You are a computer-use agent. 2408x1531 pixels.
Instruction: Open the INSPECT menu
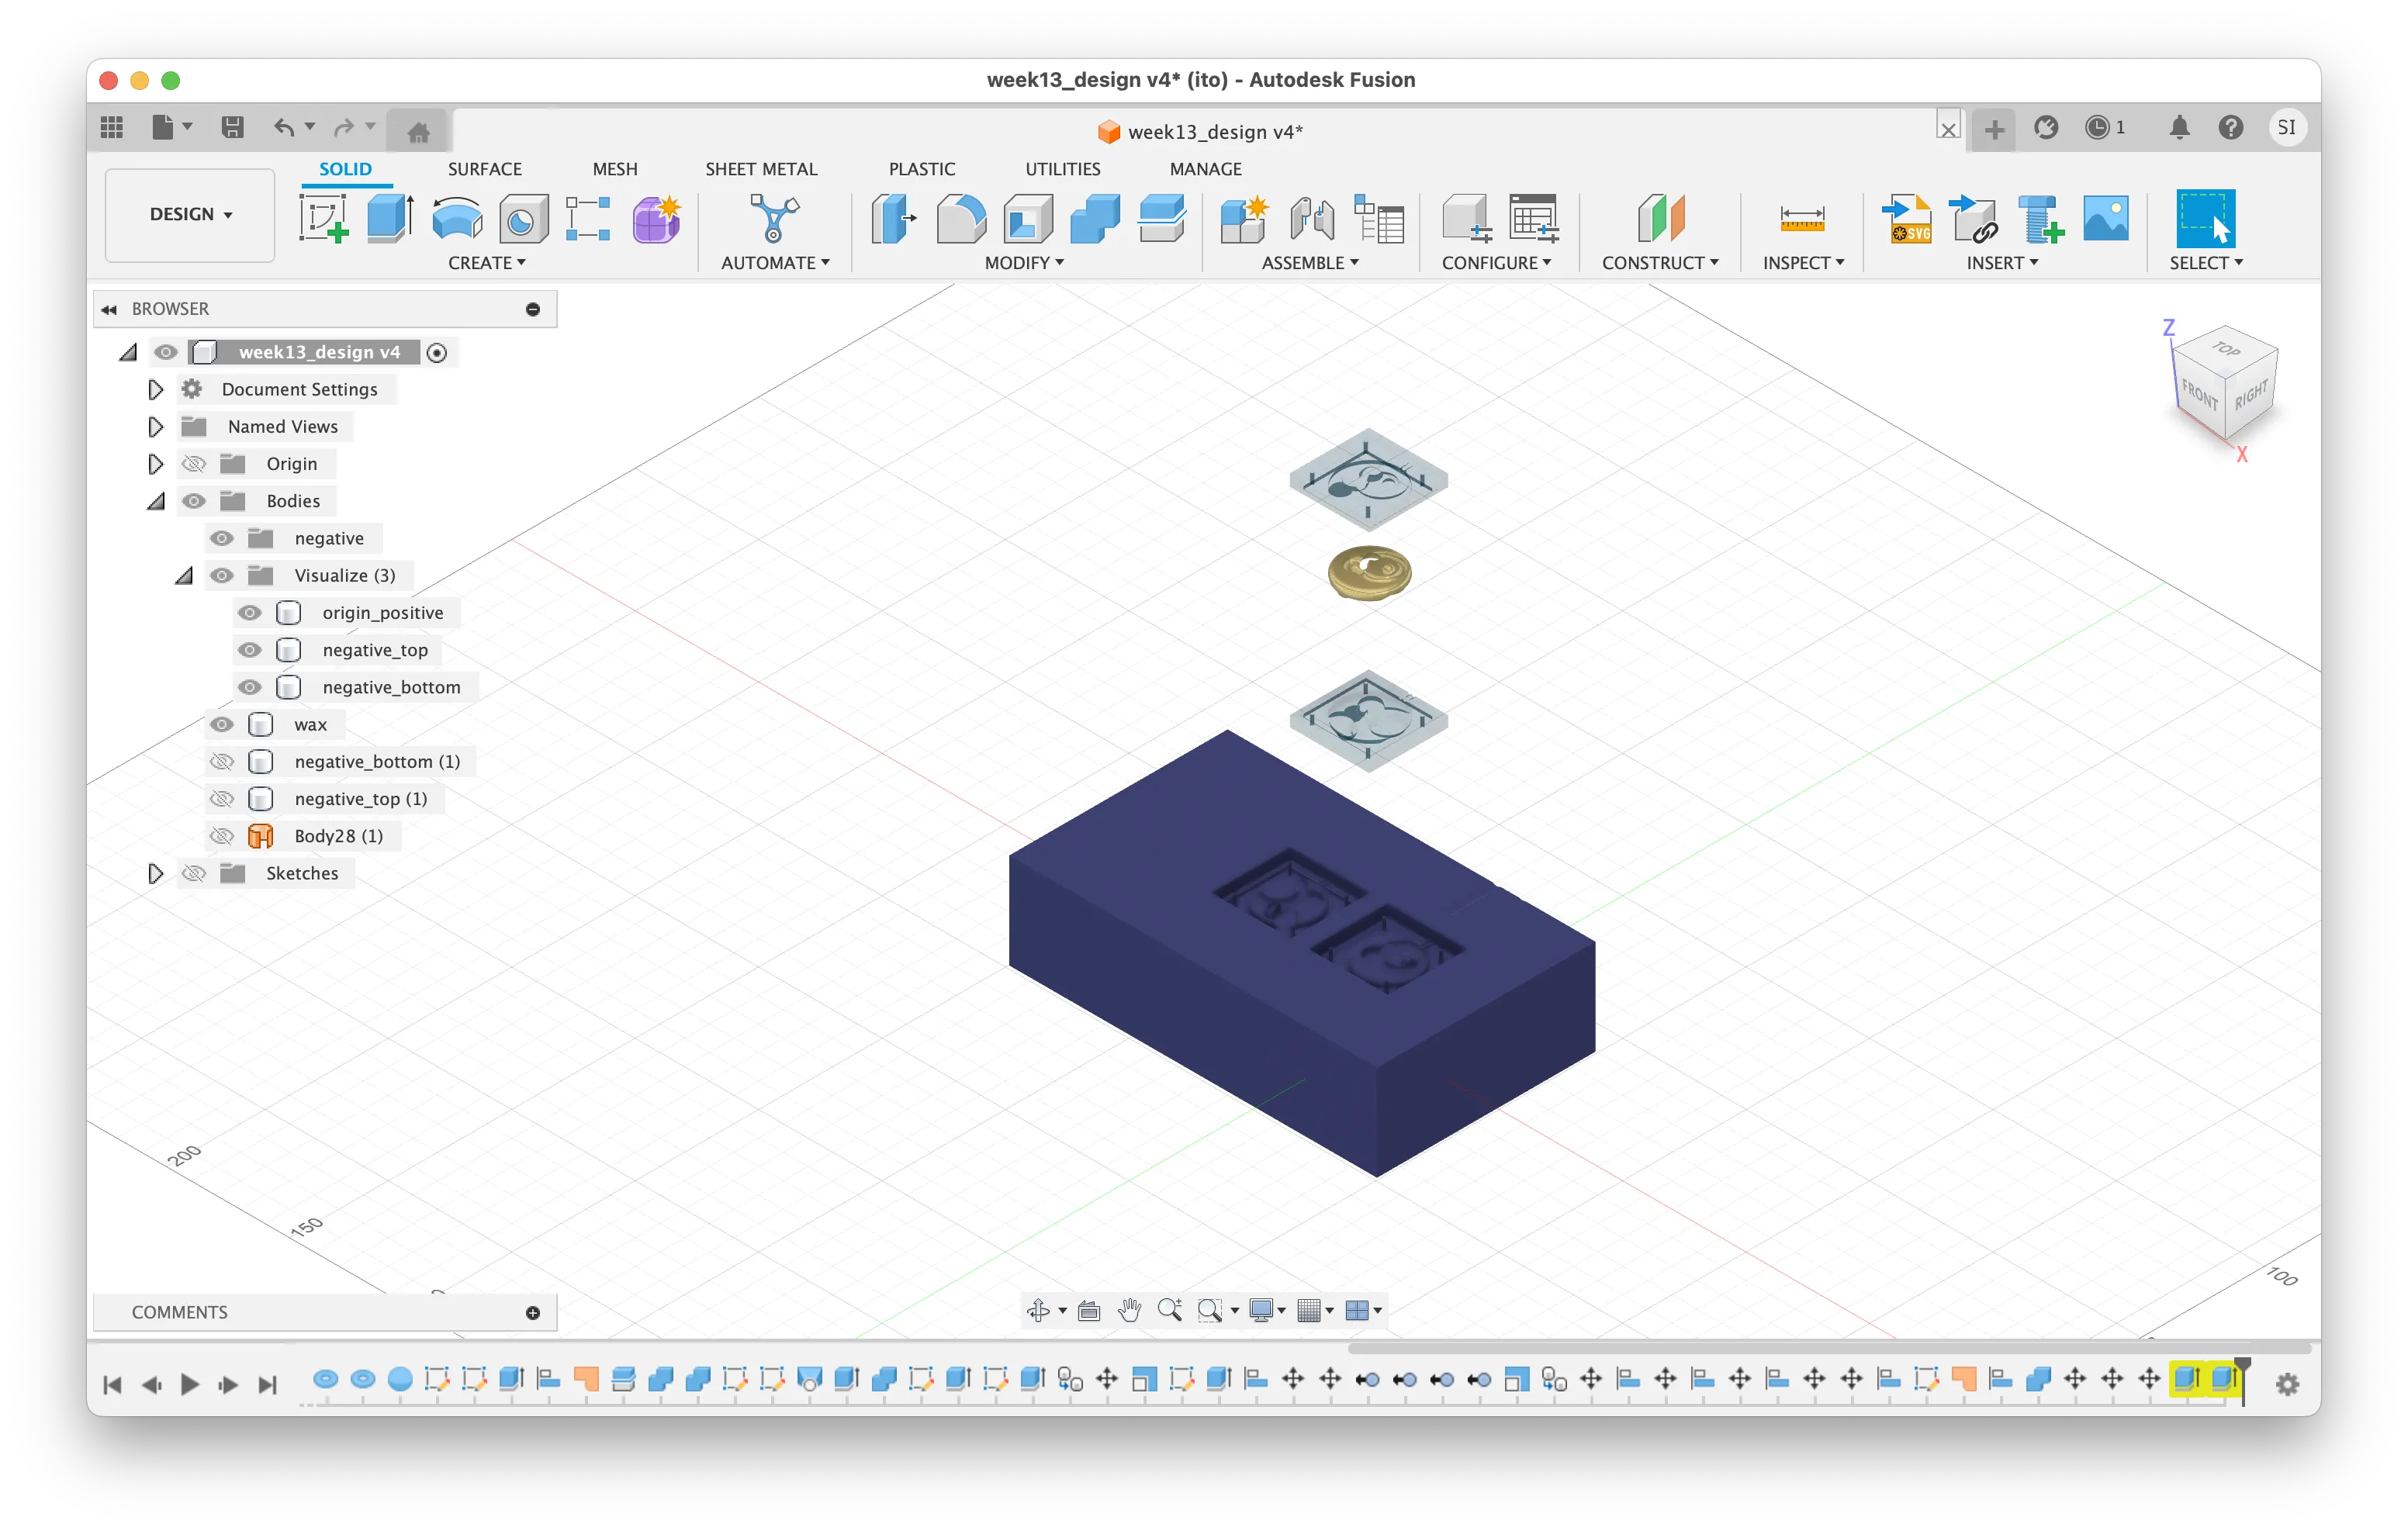tap(1803, 263)
